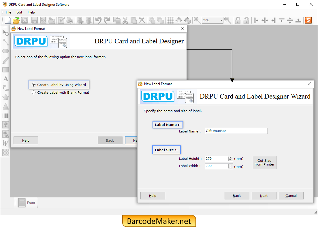Click the Undo arrow icon
The height and width of the screenshot is (227, 318).
(98, 20)
